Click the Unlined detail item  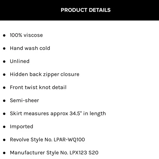20,61
